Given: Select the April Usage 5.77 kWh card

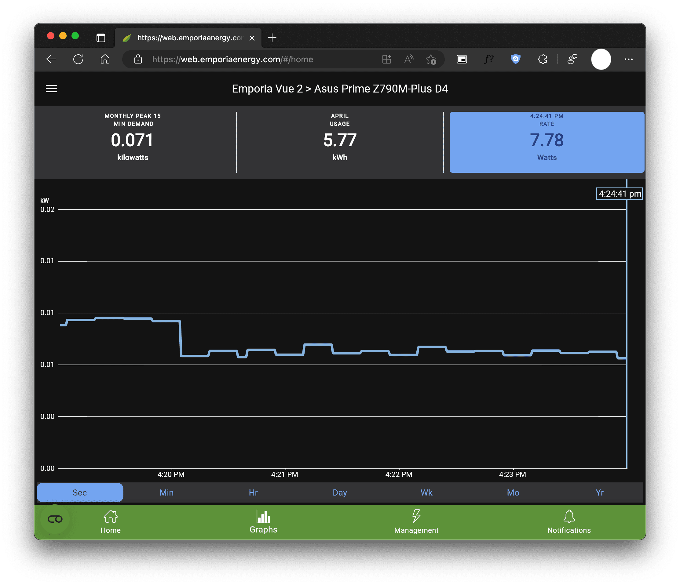Looking at the screenshot, I should point(340,142).
